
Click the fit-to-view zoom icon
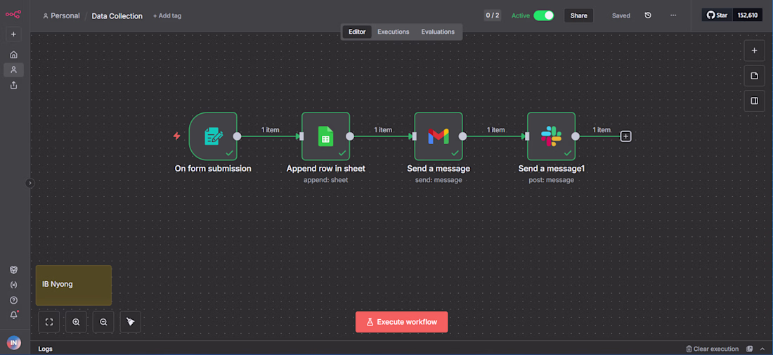[x=48, y=321]
